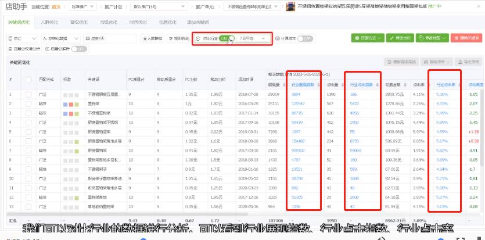485x240 pixels.
Task: Open the 7日平均 dropdown
Action: coord(253,39)
